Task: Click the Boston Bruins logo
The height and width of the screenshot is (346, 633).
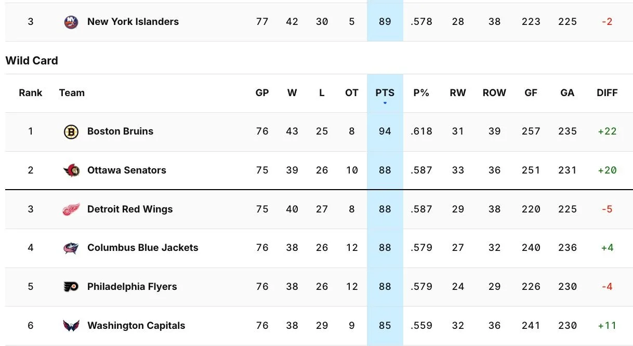Action: 71,131
